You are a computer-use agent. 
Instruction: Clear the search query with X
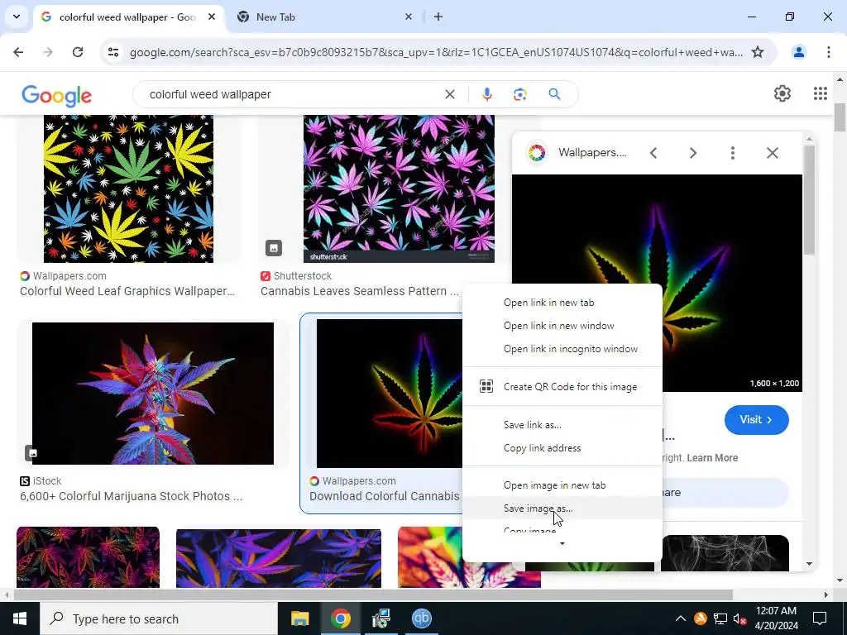coord(449,94)
